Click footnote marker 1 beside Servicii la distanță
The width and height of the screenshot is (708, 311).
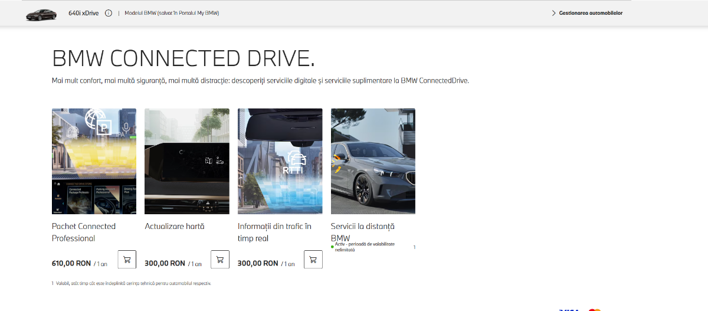tap(414, 247)
